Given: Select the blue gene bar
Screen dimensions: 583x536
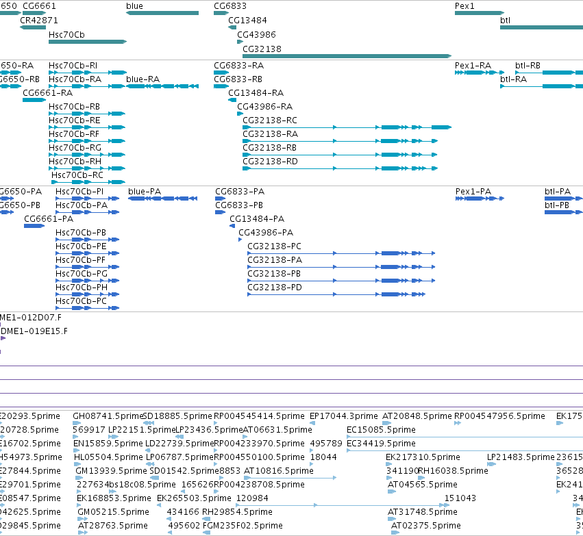Looking at the screenshot, I should 162,13.
